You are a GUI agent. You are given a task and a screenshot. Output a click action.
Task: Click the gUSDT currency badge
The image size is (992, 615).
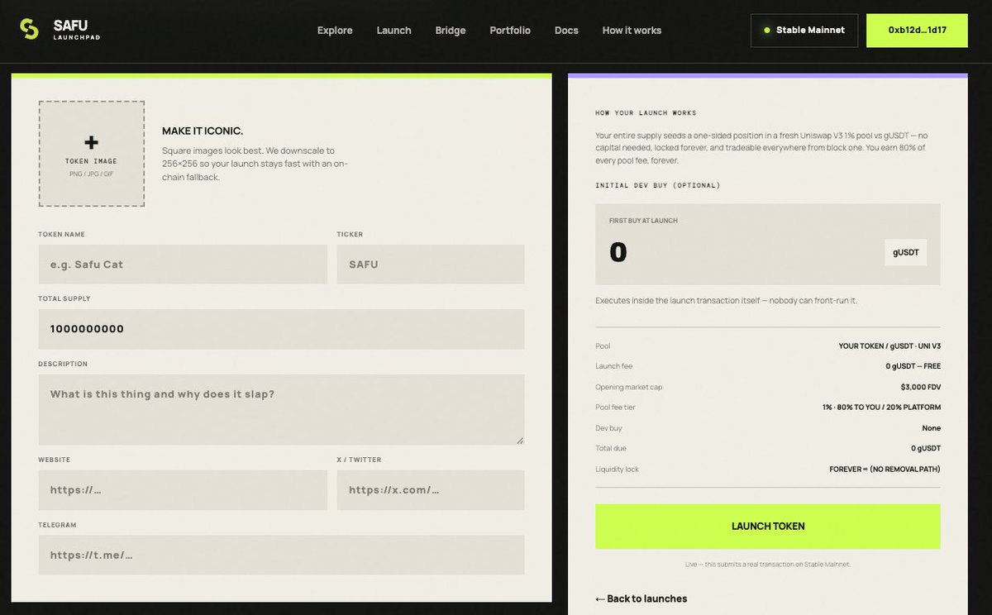905,252
